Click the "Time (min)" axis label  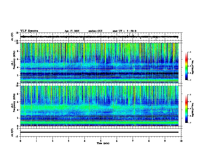coord(103,143)
